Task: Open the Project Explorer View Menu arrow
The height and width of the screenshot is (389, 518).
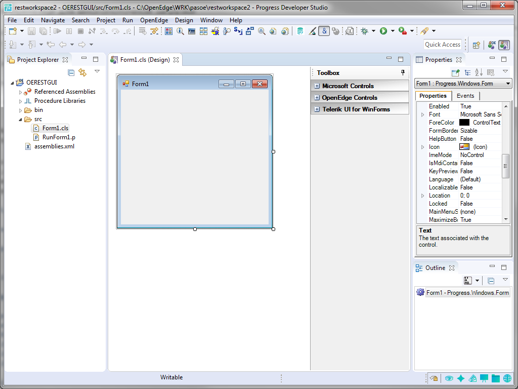Action: point(97,71)
